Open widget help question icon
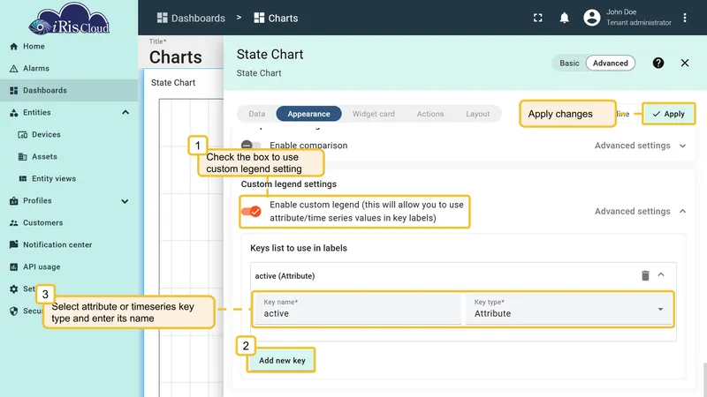This screenshot has height=397, width=707. click(658, 63)
